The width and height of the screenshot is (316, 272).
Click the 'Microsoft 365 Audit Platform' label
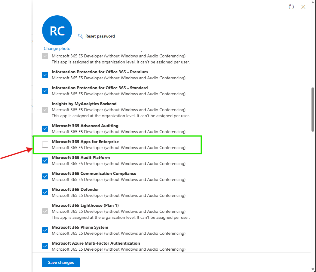pyautogui.click(x=81, y=157)
